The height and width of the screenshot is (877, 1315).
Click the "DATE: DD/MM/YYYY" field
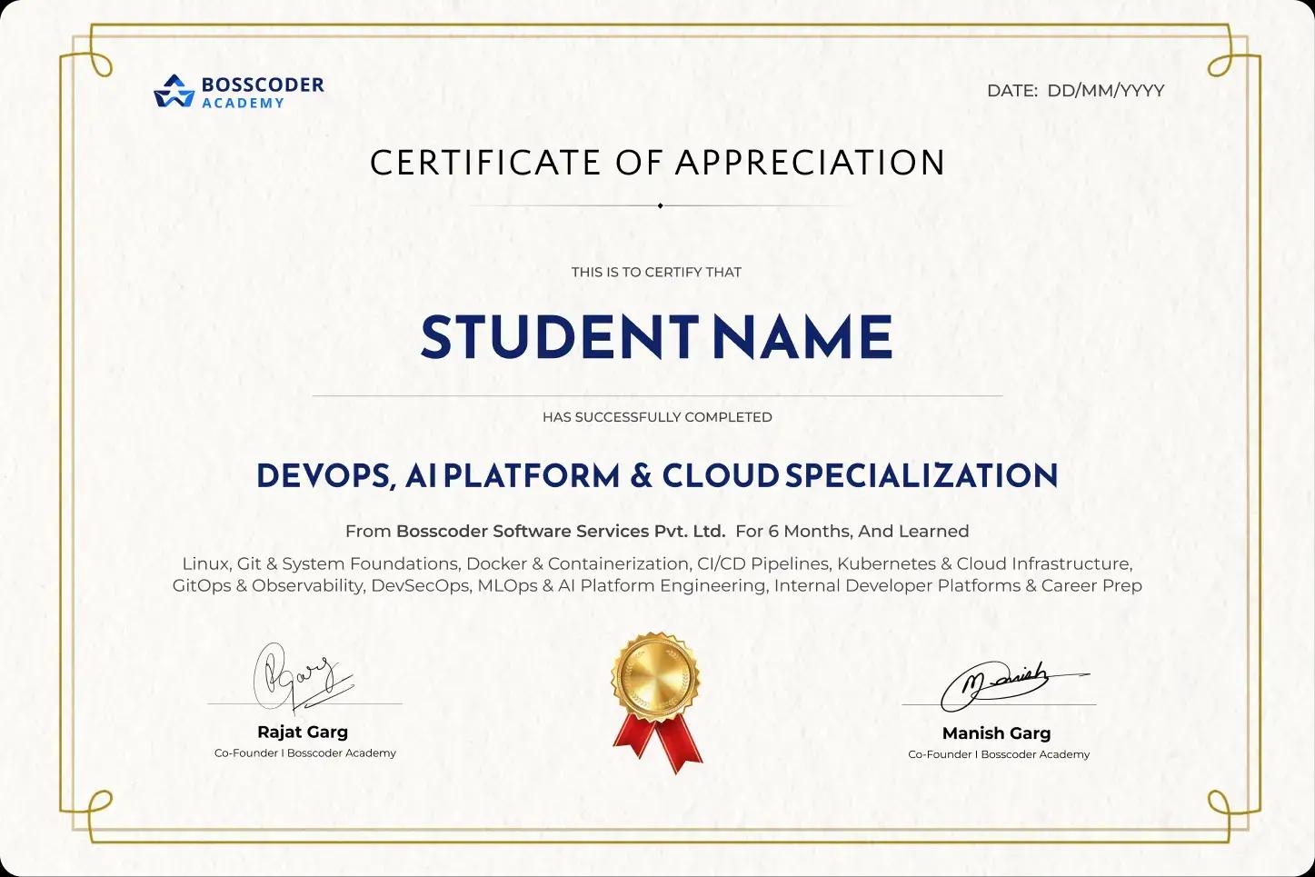tap(1075, 90)
